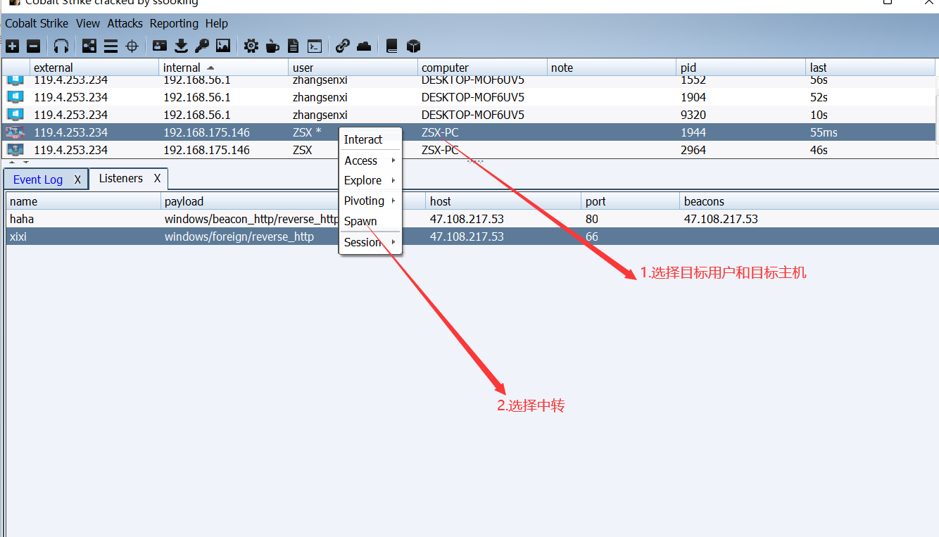Click the beacon icon in pid 2964 row

click(x=15, y=150)
